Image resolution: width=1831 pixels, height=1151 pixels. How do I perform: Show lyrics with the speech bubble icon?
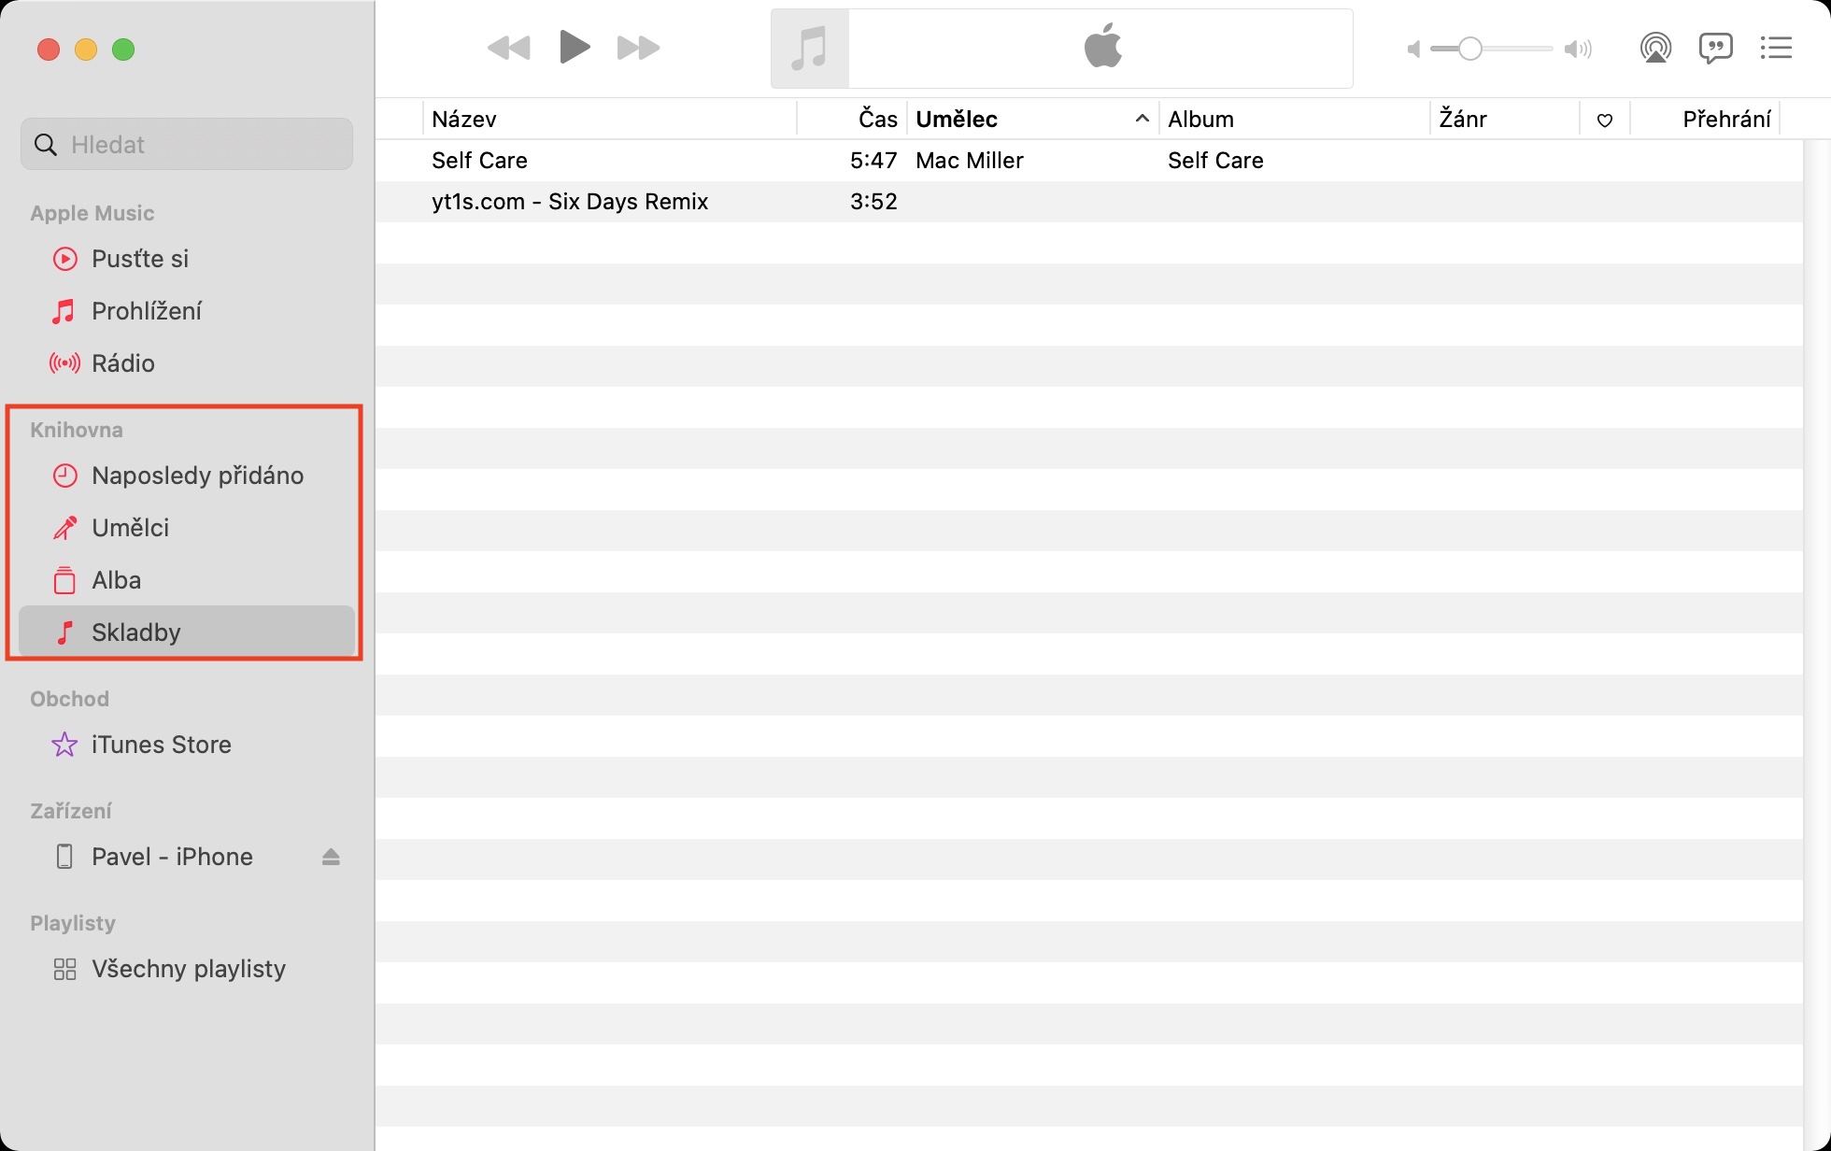coord(1715,48)
